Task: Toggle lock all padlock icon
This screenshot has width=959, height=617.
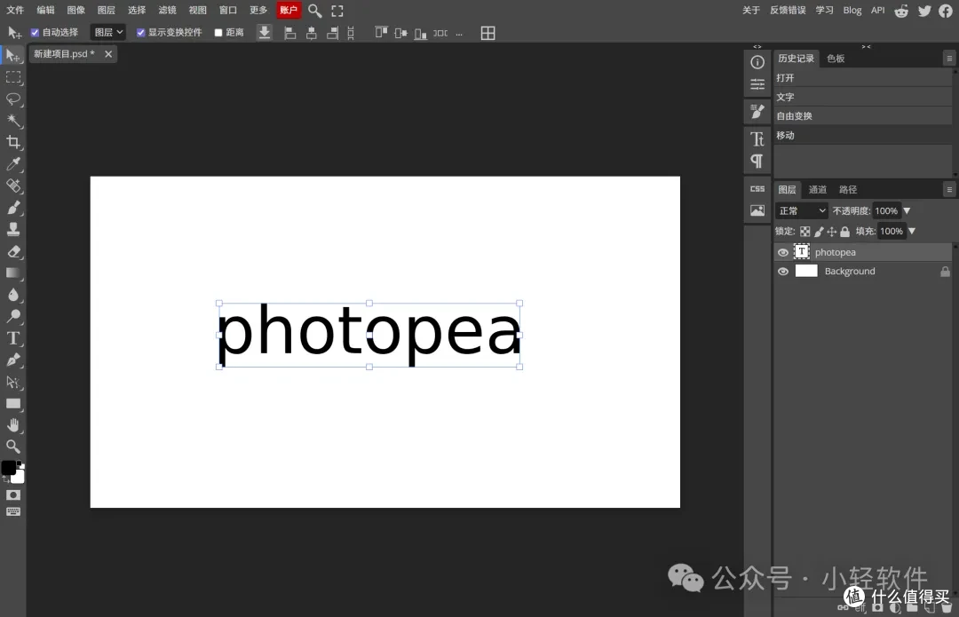Action: pos(844,232)
